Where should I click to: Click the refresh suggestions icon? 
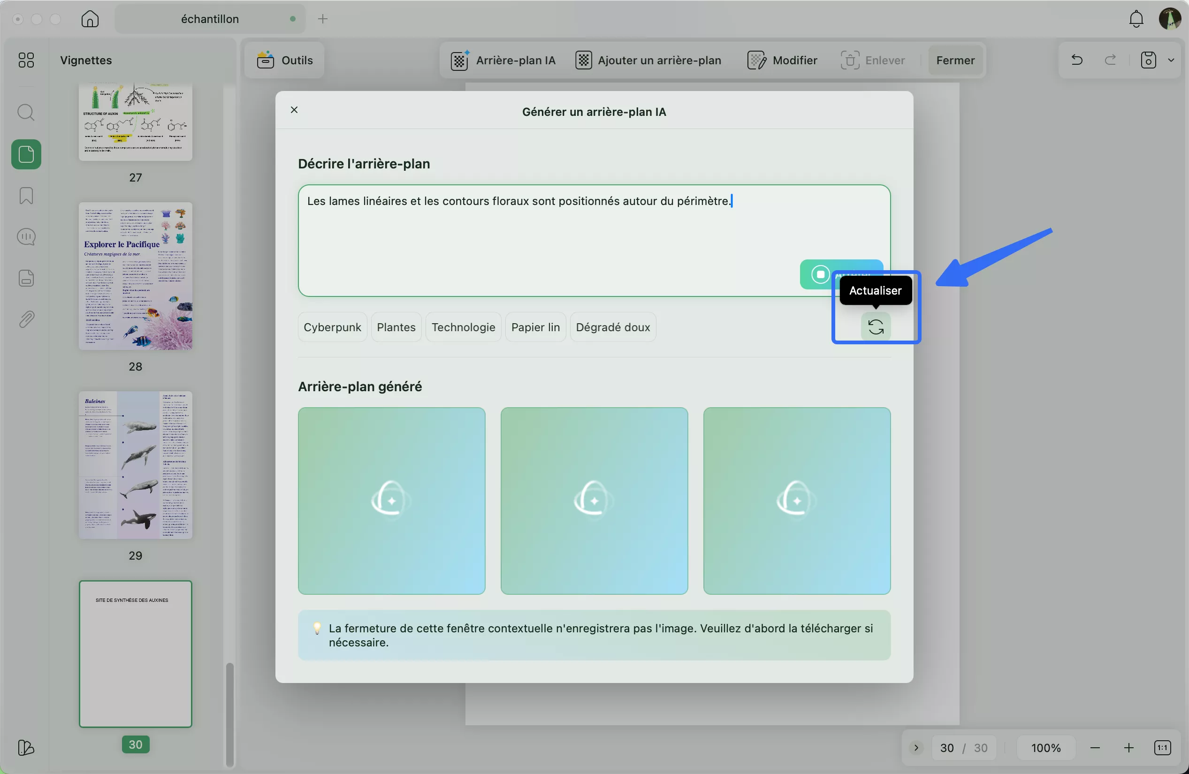point(875,327)
